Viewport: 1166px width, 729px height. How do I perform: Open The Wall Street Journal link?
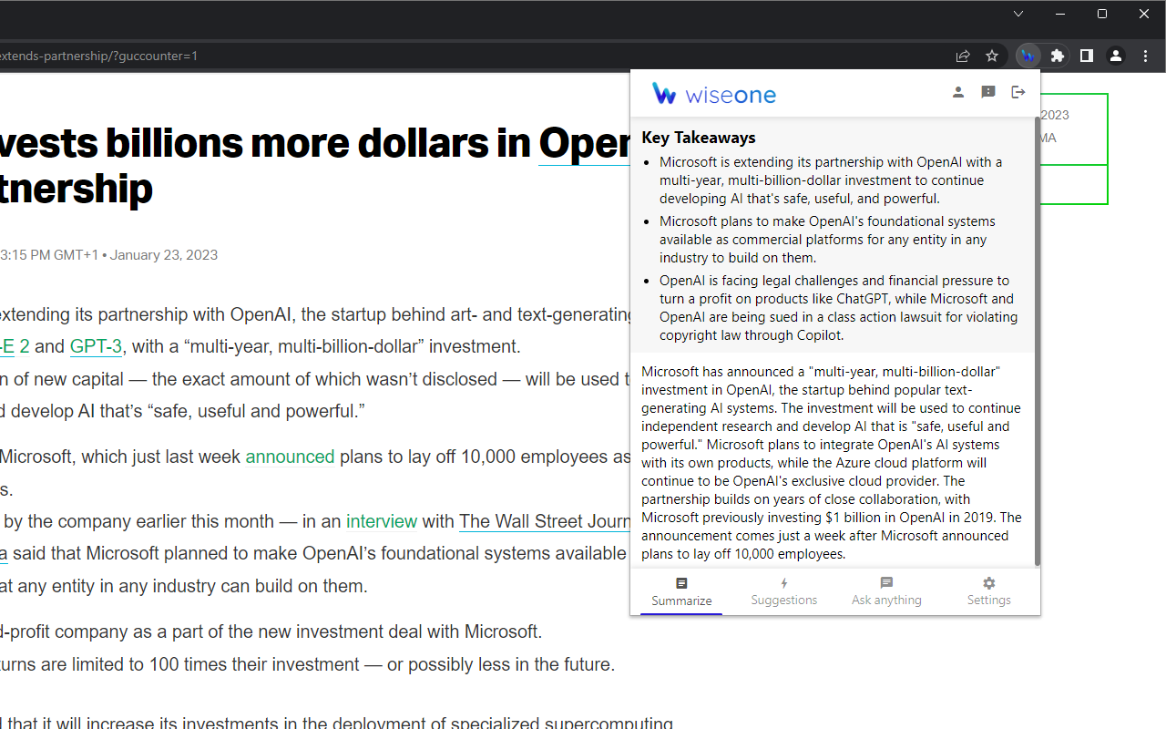click(546, 521)
